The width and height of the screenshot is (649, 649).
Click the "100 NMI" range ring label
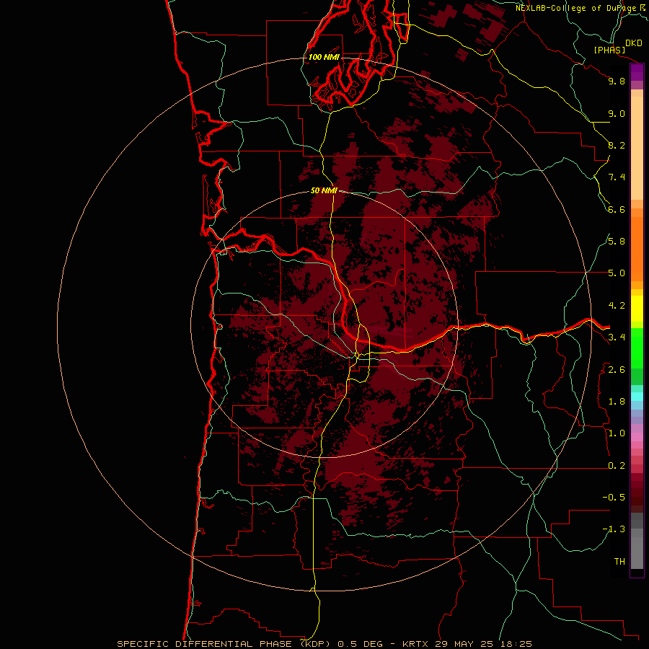pos(324,57)
